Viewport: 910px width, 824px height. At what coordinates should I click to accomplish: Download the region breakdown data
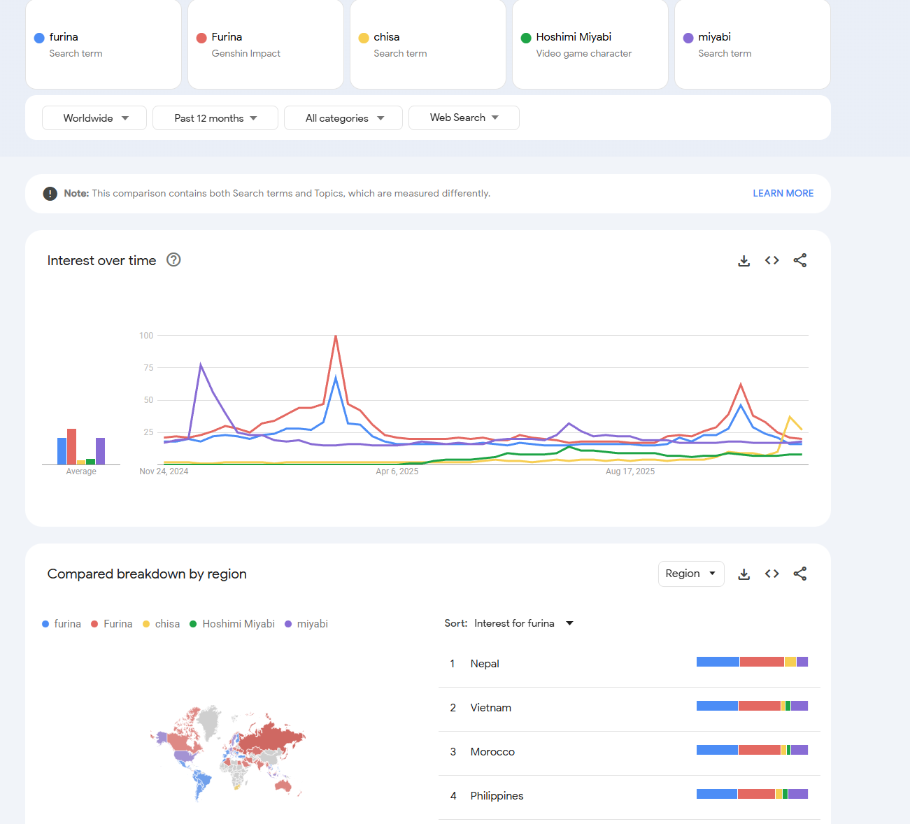click(744, 574)
